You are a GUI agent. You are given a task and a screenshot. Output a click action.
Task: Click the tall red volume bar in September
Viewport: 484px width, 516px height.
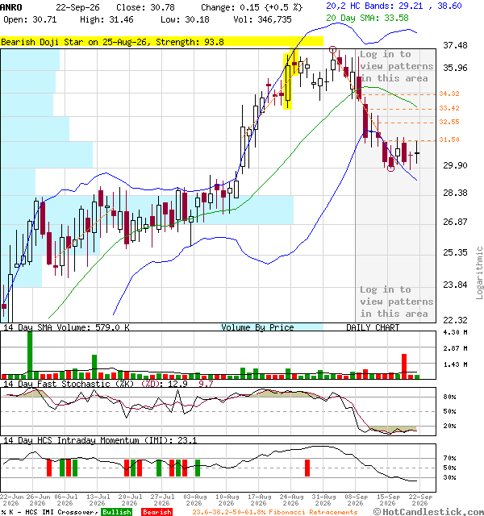404,366
